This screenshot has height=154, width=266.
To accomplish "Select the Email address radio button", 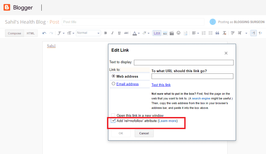I will point(113,84).
